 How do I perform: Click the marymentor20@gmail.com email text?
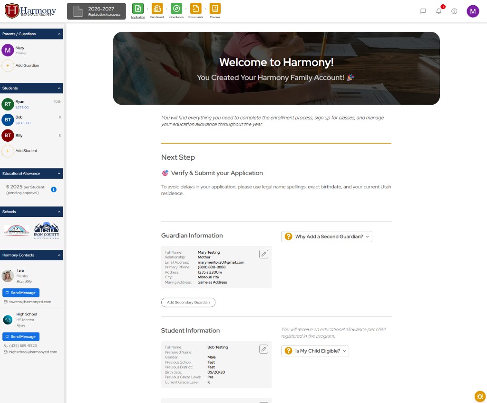click(221, 262)
